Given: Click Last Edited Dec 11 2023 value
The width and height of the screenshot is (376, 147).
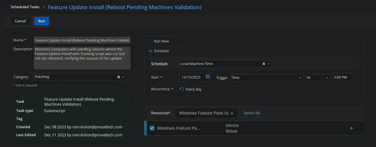Looking at the screenshot, I should [83, 135].
